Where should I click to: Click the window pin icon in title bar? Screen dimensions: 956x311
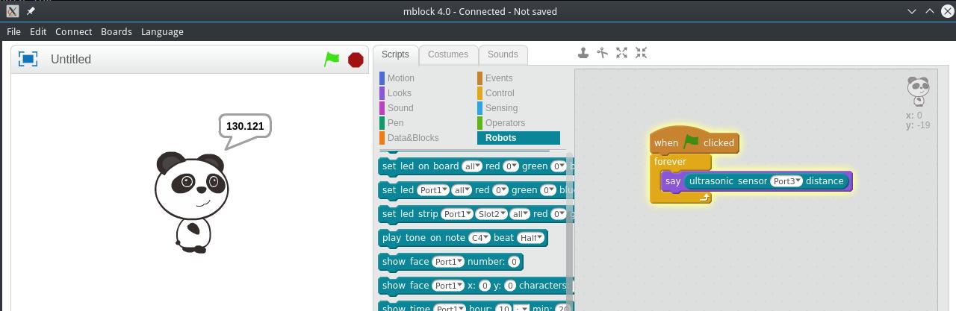31,11
